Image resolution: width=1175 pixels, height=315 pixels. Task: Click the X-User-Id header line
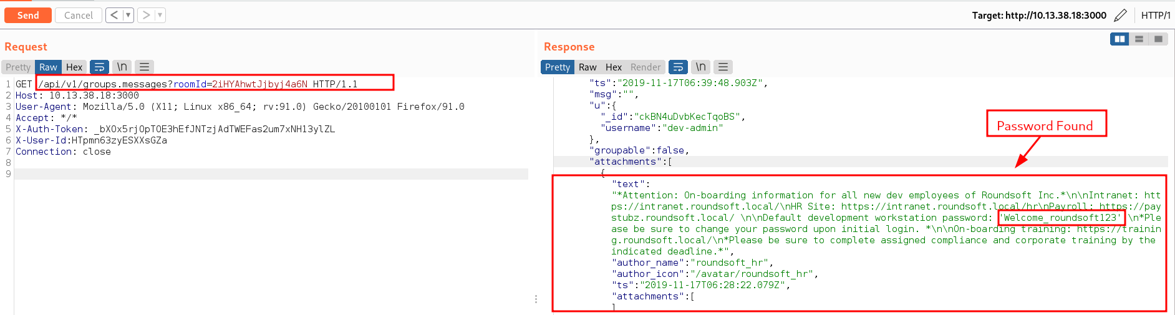91,140
